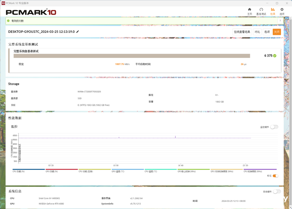Click the result name DESKTOP-G9OU37C_2024-03-25 12:13:19.0
Viewport: 292px width, 209px height.
41,32
